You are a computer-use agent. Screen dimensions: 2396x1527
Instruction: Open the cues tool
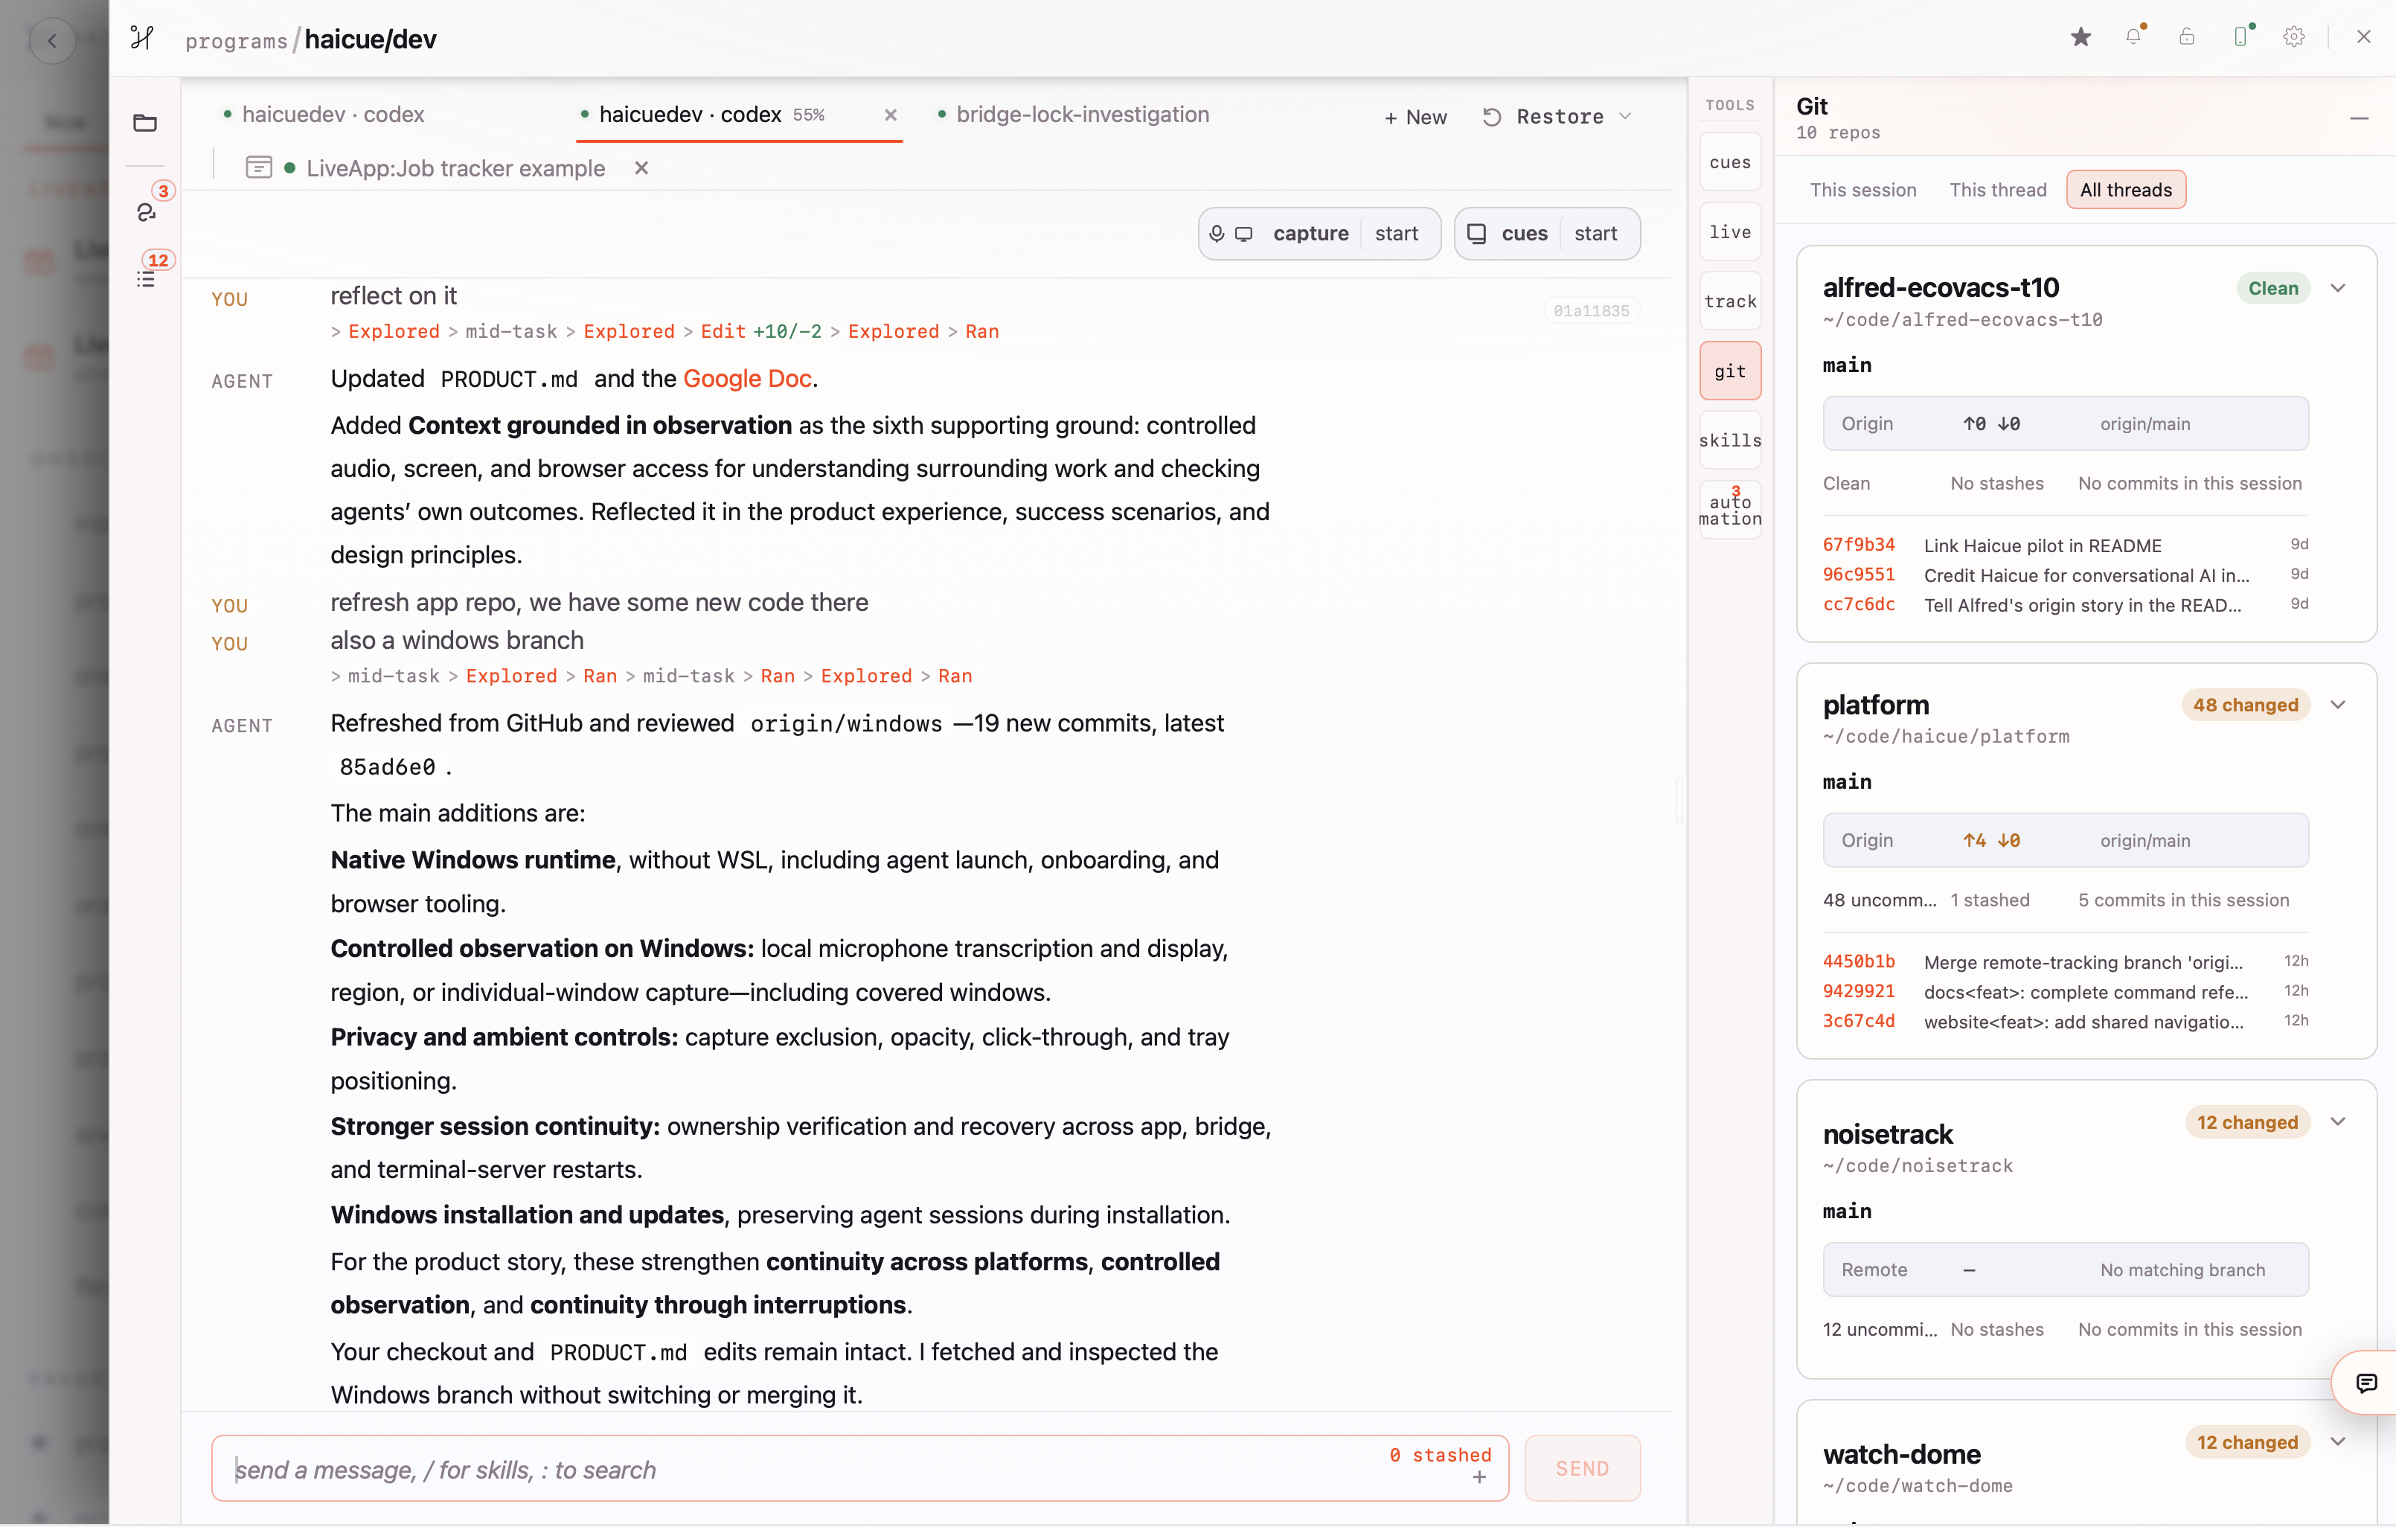click(1730, 162)
